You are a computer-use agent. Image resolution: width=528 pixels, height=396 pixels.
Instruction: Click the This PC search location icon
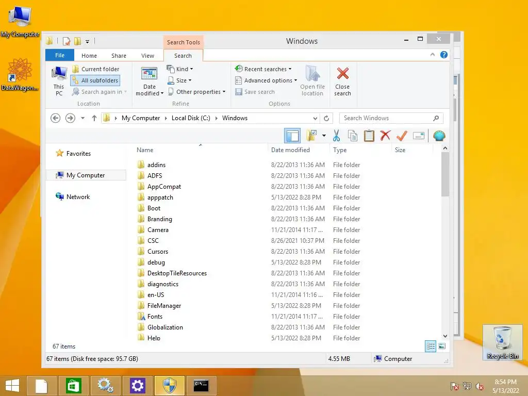point(59,81)
